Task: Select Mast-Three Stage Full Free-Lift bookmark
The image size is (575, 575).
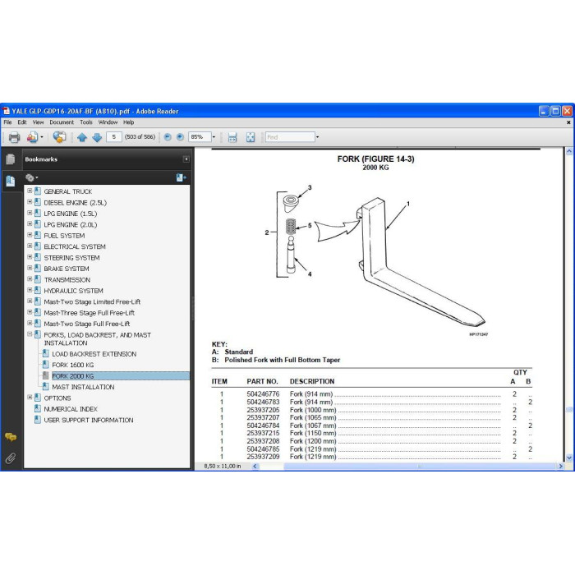Action: tap(89, 313)
